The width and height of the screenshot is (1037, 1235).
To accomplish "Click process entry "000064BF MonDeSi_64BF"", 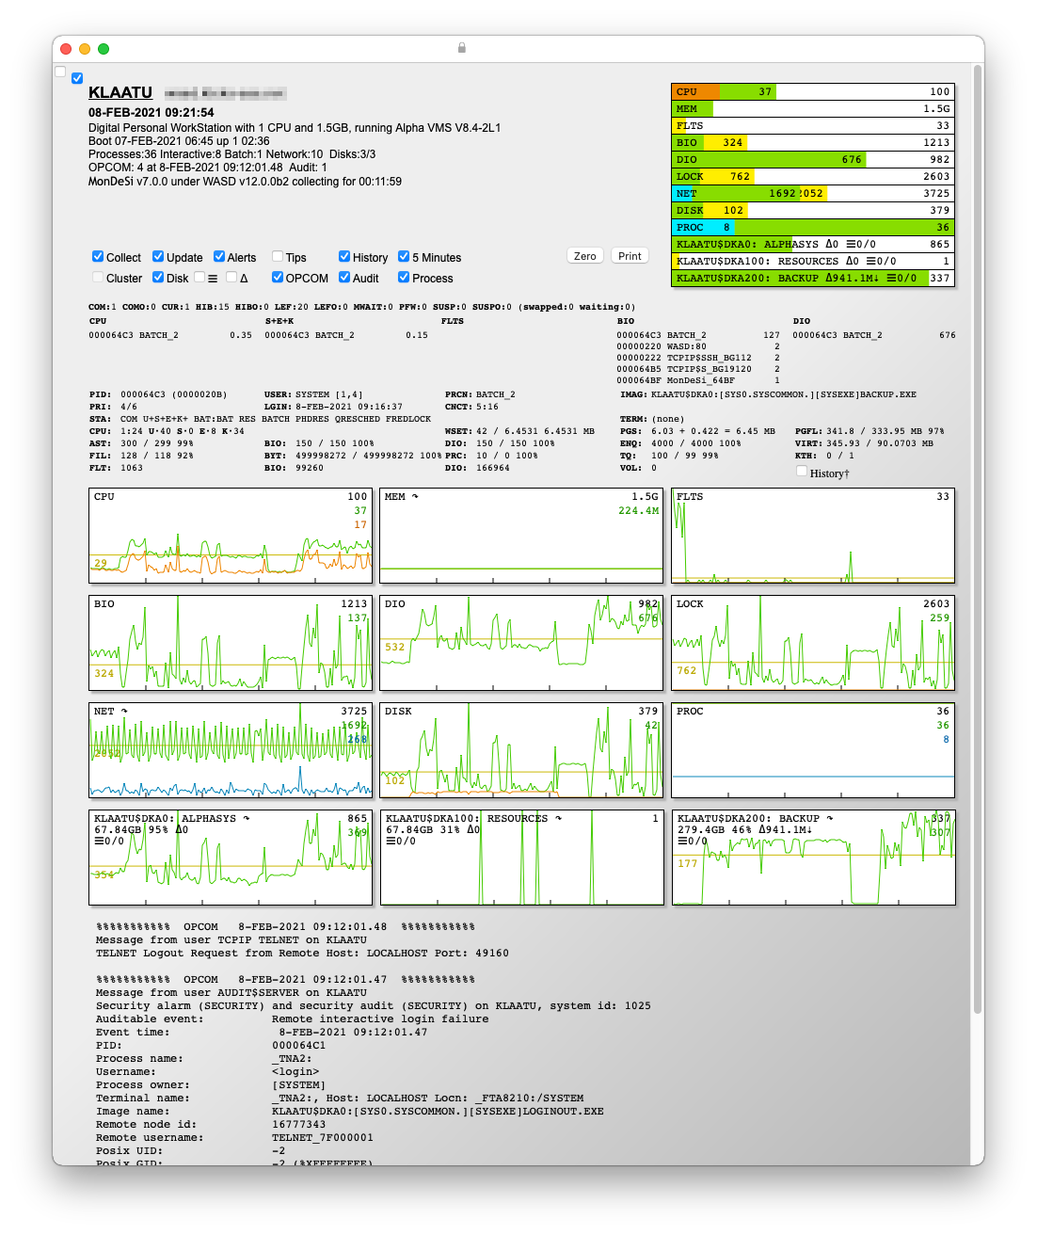I will click(676, 380).
